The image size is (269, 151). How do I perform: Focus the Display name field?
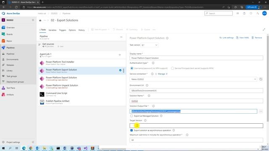click(196, 58)
